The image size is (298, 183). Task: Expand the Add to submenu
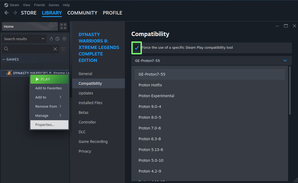[x=49, y=97]
